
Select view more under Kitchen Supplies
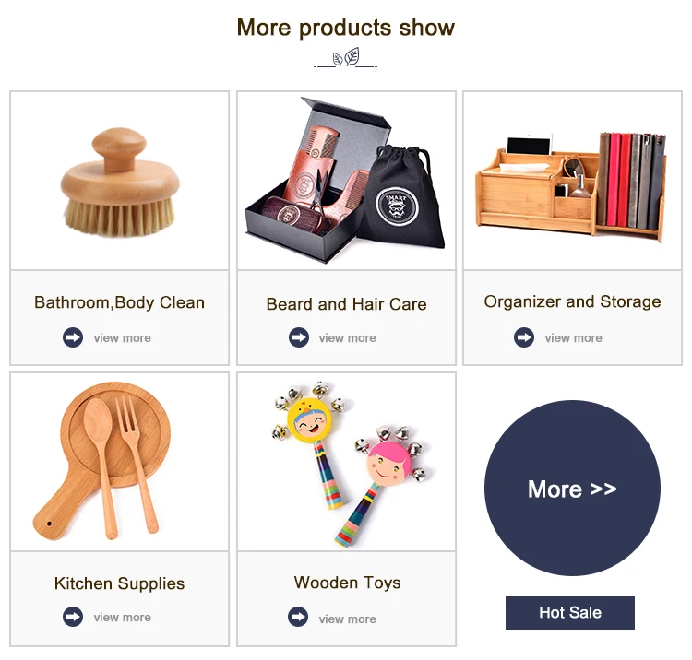(x=122, y=618)
